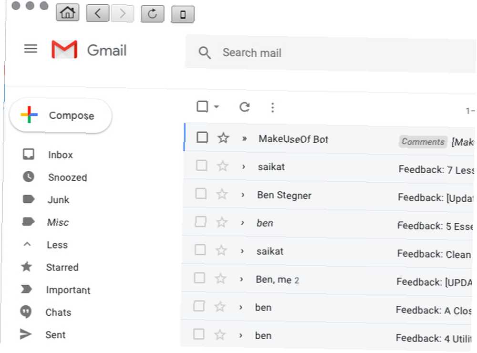This screenshot has width=477, height=353.
Task: Click the Comments label on MakeUseOf Bot email
Action: (423, 142)
